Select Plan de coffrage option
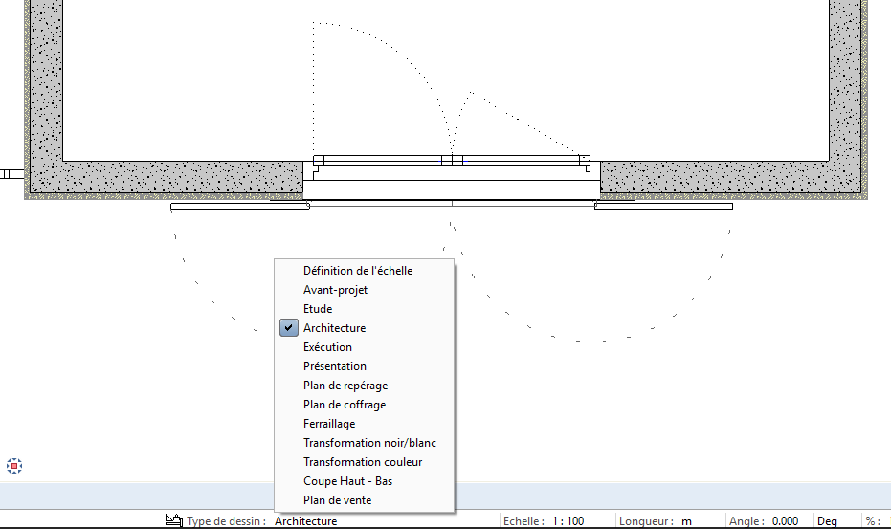Image resolution: width=891 pixels, height=529 pixels. coord(364,405)
